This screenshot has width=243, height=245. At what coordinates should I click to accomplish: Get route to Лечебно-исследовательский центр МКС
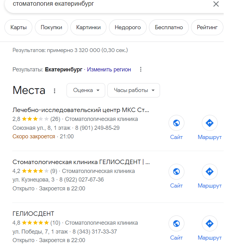(209, 123)
